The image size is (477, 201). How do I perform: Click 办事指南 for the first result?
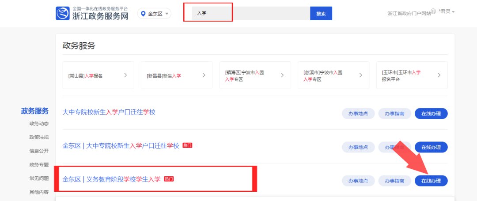[394, 113]
